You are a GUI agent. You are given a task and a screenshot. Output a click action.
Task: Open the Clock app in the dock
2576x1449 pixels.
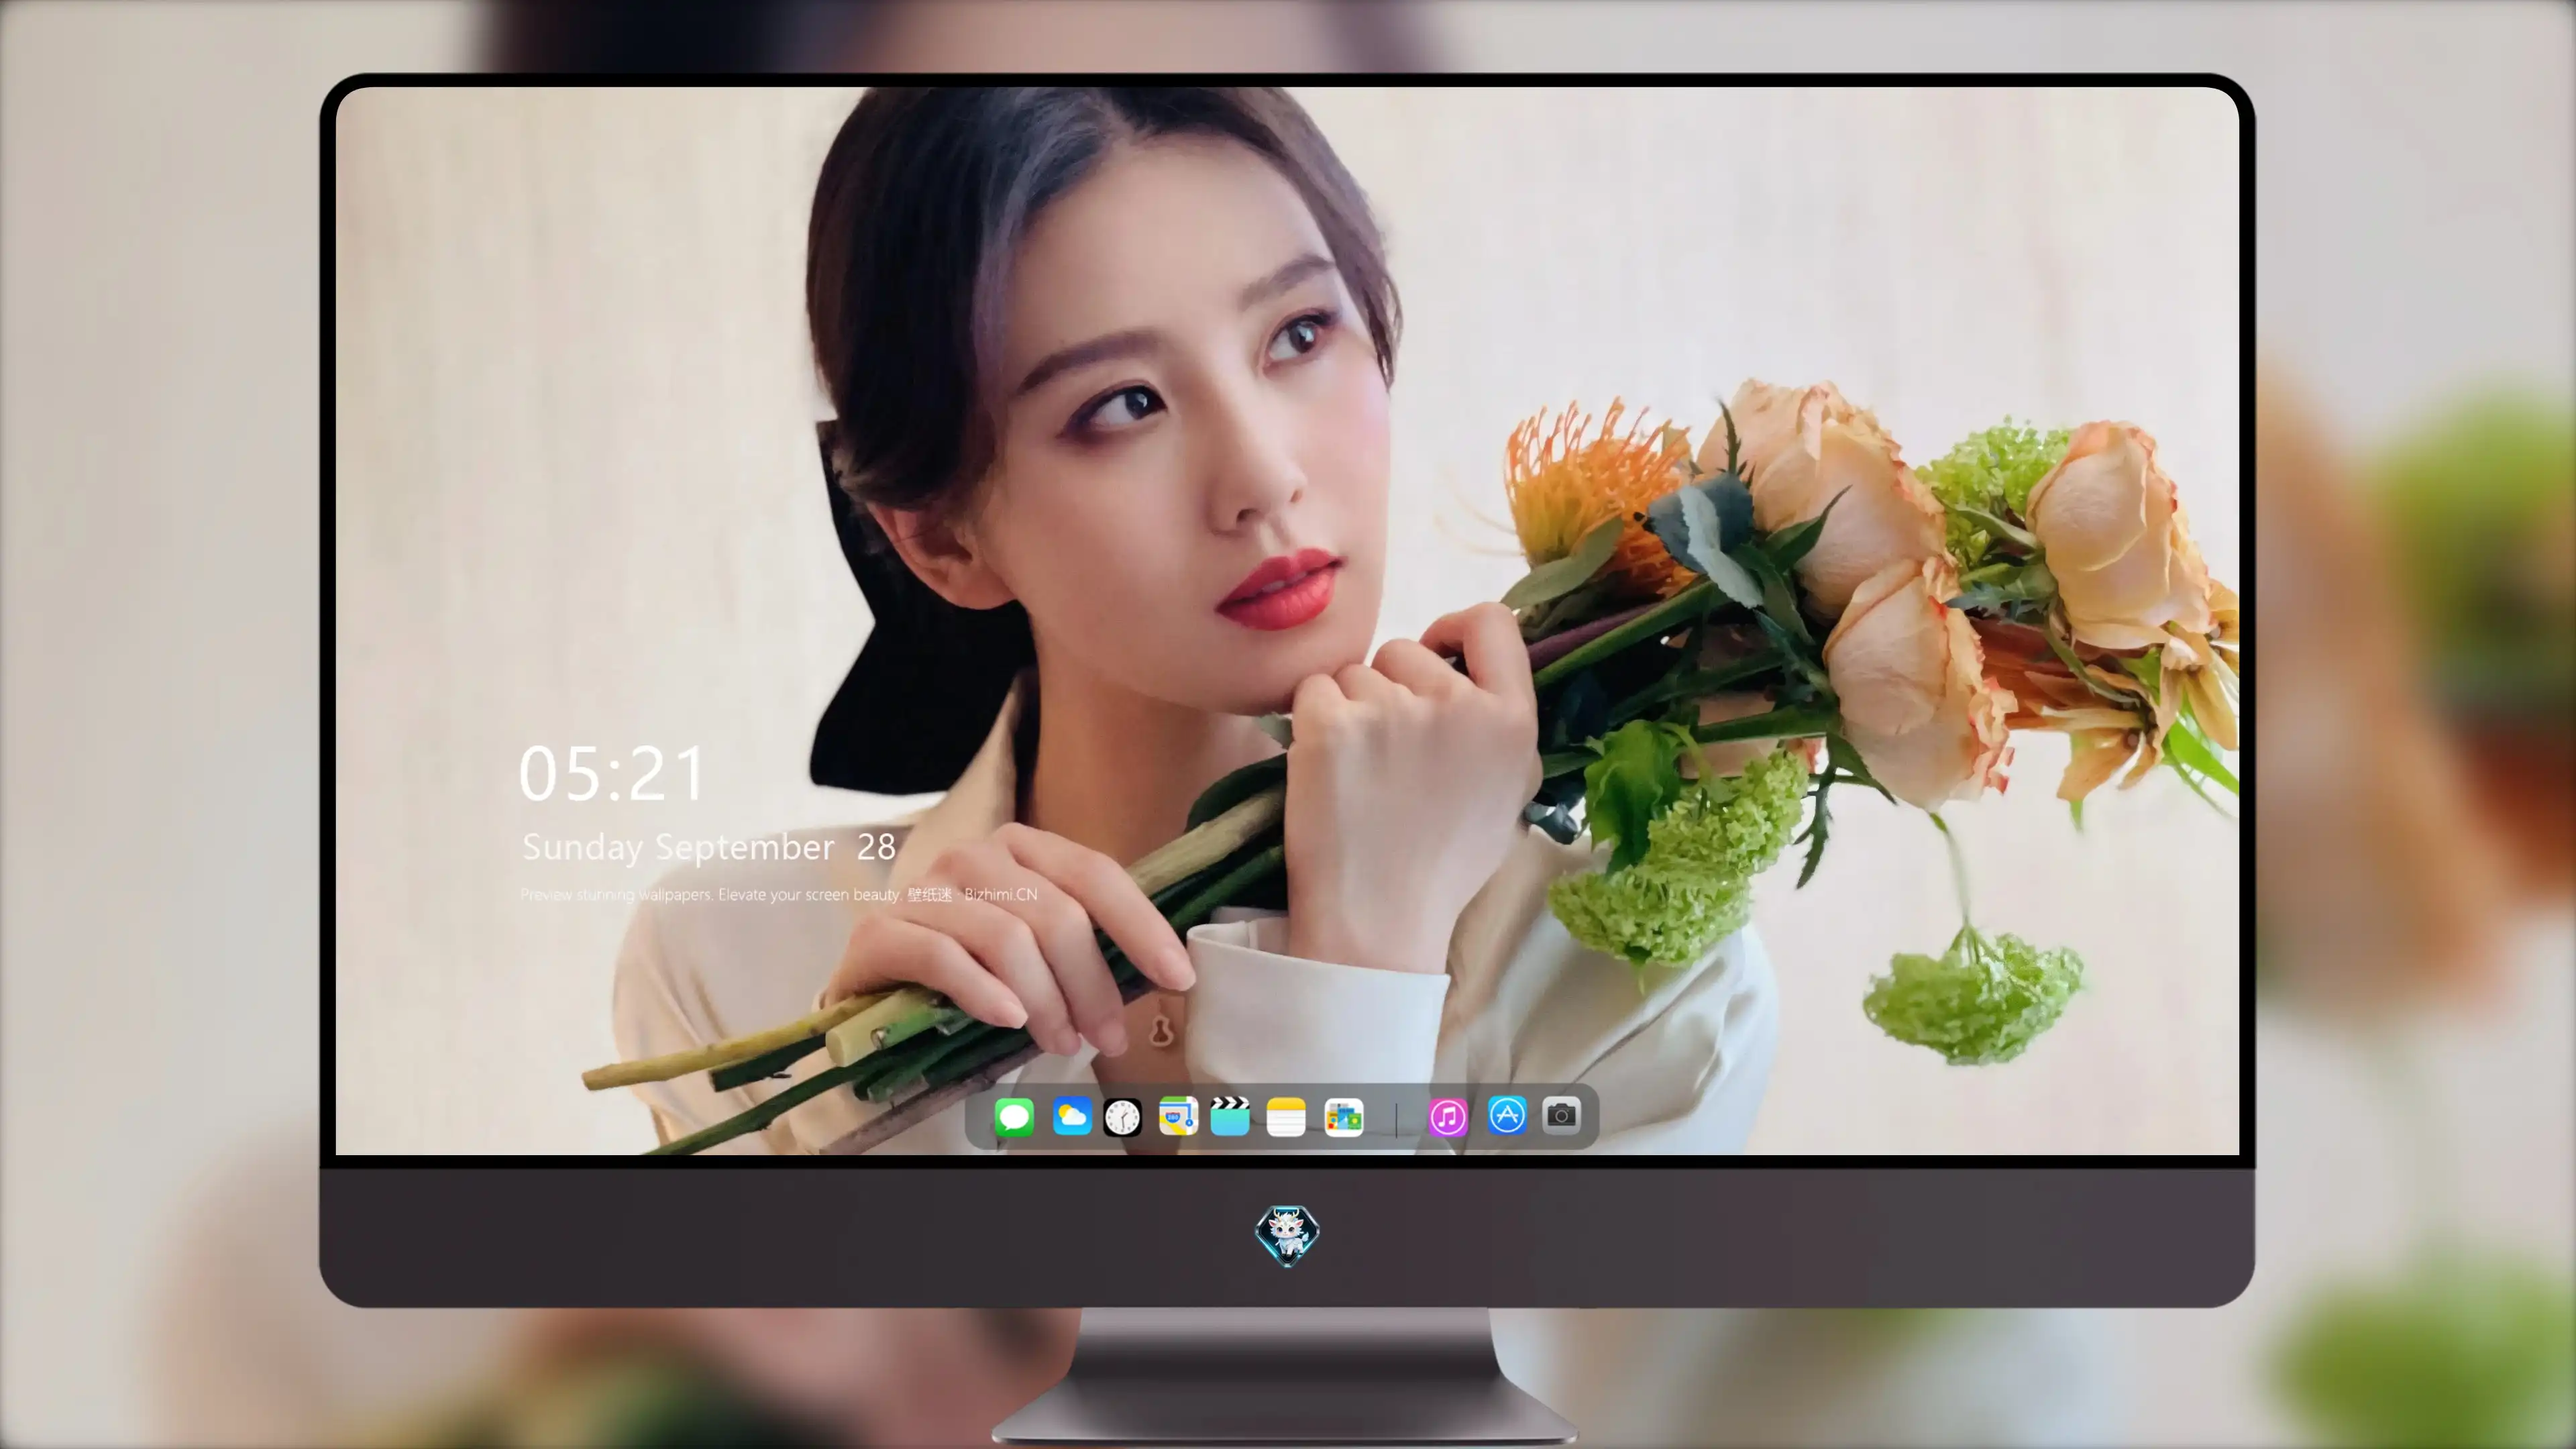coord(1122,1117)
